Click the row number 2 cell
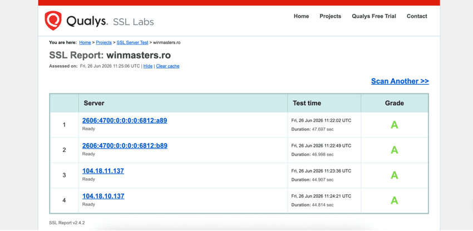 (x=64, y=150)
